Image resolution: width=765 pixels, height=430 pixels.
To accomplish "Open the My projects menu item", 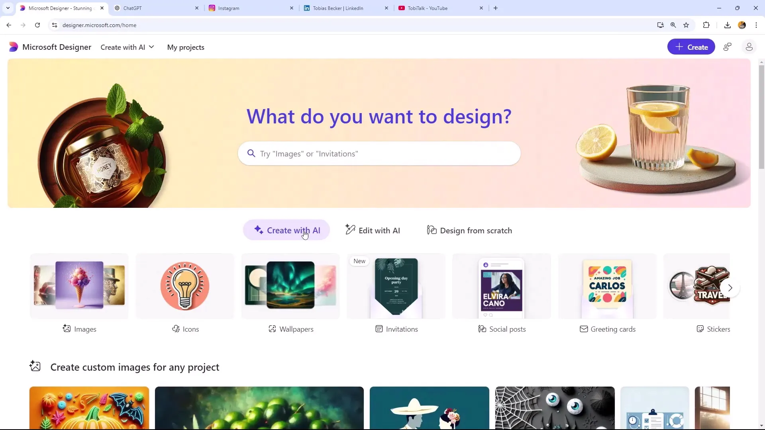I will 185,47.
